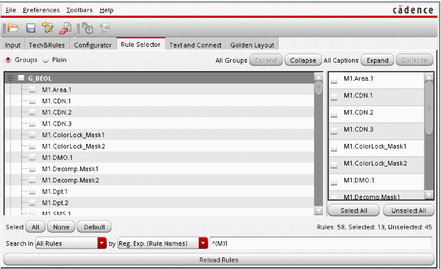The image size is (441, 269).
Task: Check M1.Dpt.1 in the tree list
Action: (32, 191)
